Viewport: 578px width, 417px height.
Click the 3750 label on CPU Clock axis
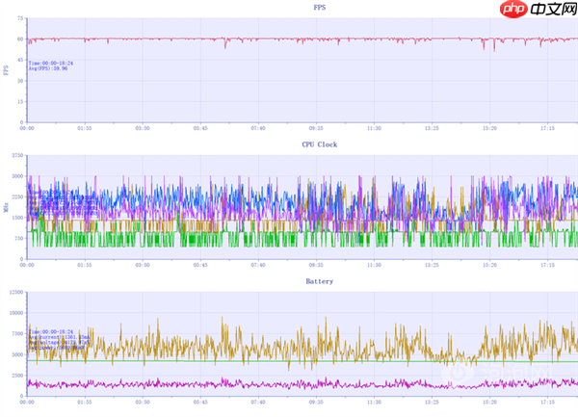pyautogui.click(x=17, y=155)
